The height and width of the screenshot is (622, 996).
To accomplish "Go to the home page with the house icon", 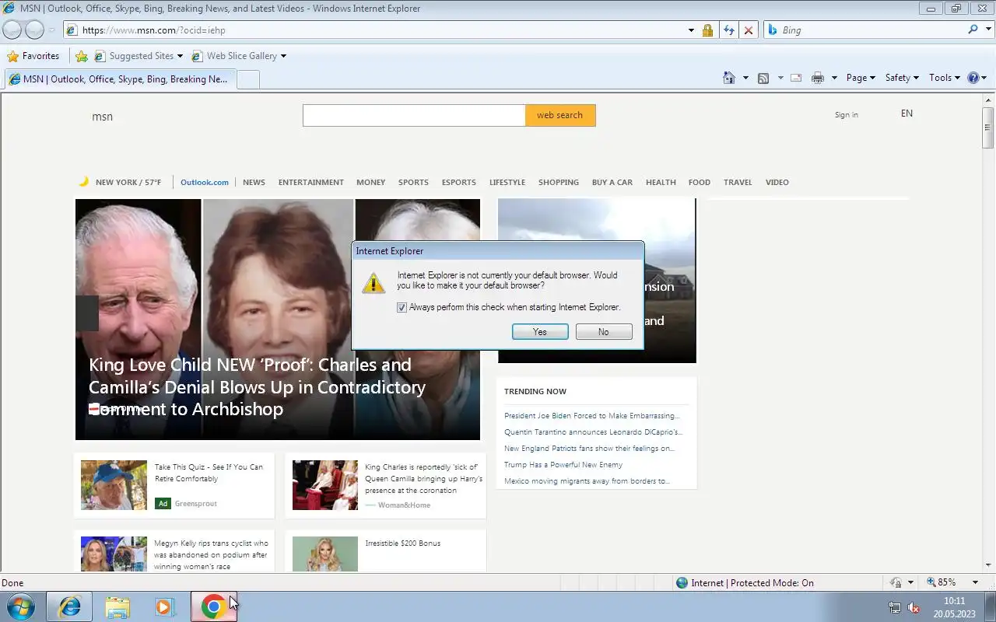I will pos(729,78).
